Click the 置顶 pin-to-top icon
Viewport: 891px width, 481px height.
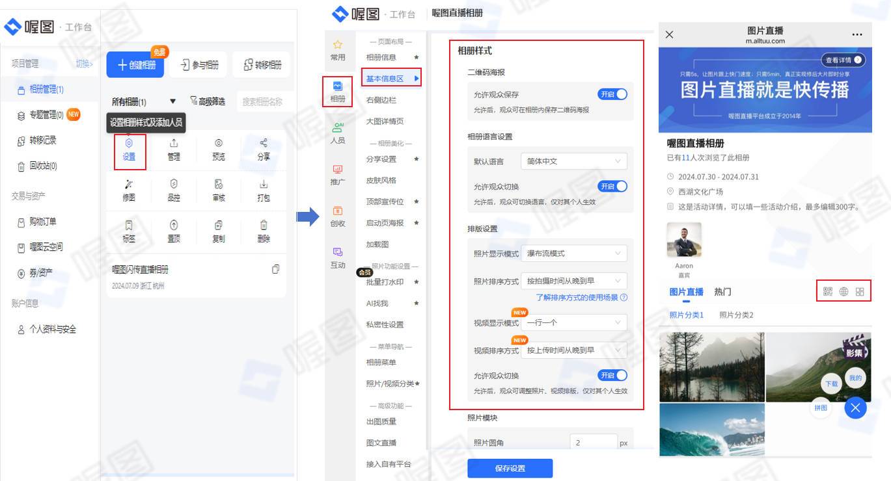pos(174,225)
